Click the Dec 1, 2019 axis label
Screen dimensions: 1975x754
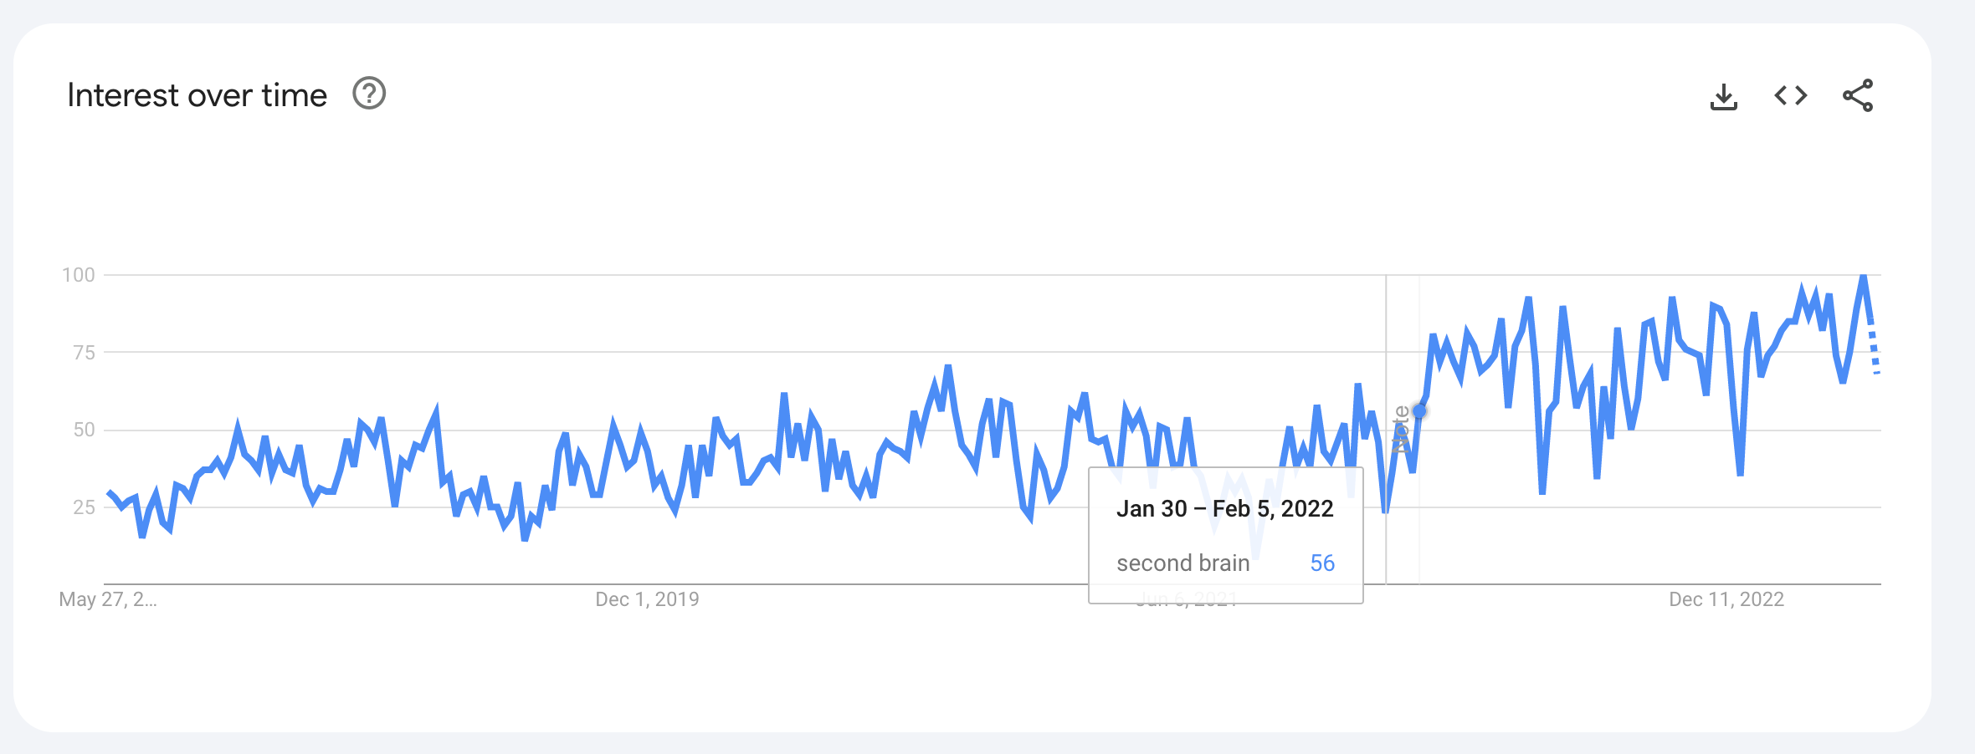click(647, 599)
